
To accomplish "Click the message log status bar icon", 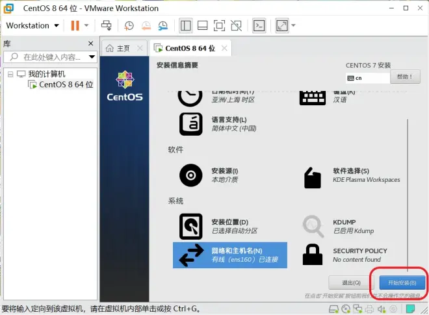I will pyautogui.click(x=410, y=309).
